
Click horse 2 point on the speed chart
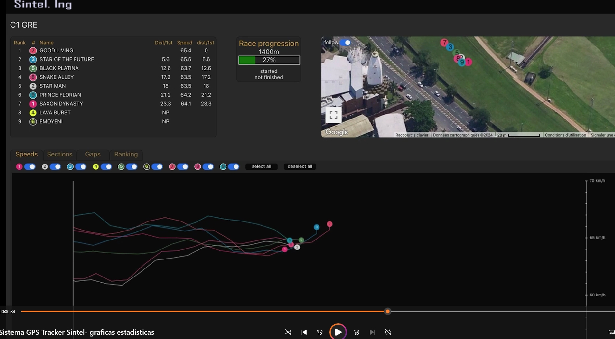point(297,247)
